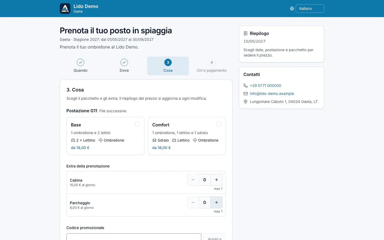Select the Base package radio button
The width and height of the screenshot is (384, 240).
[137, 124]
